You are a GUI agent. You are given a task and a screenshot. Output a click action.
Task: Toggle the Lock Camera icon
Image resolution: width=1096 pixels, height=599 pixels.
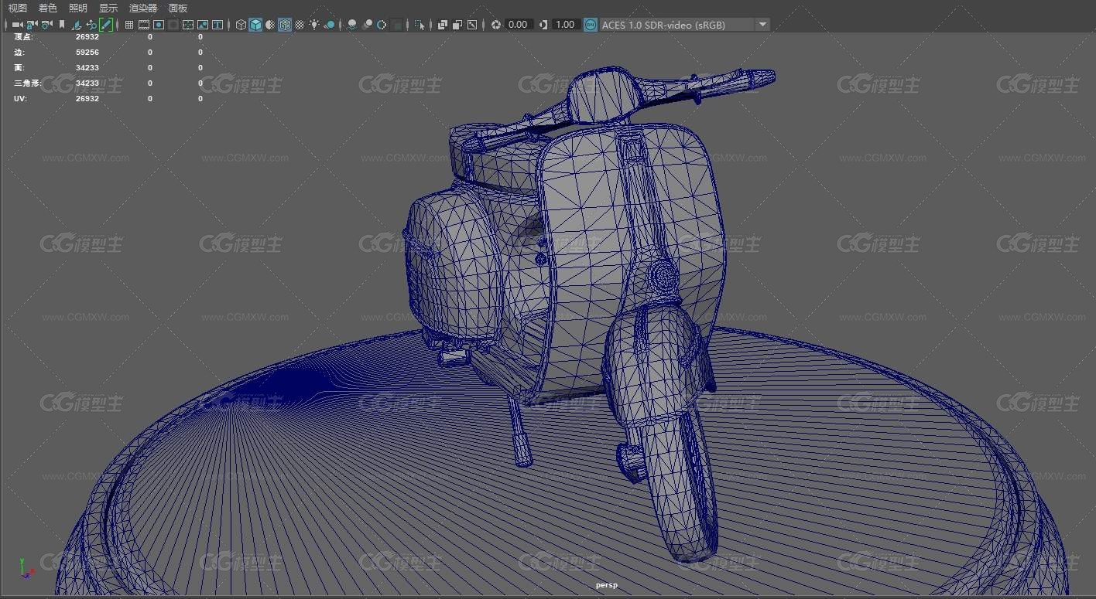click(x=32, y=25)
